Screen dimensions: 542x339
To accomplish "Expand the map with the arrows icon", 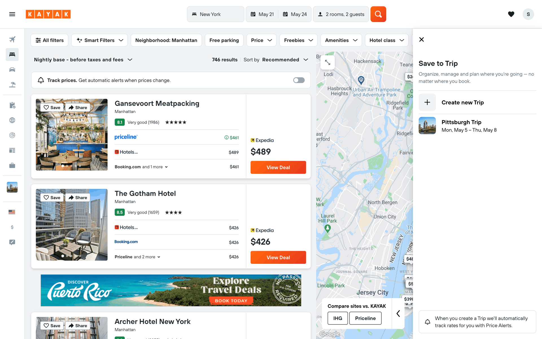I will tap(327, 62).
